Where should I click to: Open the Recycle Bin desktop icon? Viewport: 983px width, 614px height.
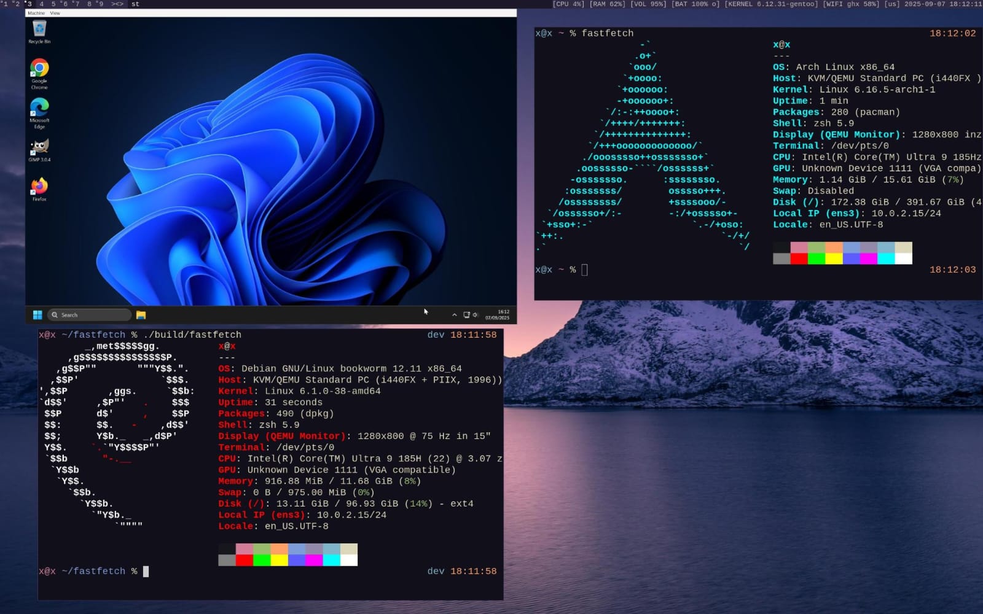tap(39, 29)
